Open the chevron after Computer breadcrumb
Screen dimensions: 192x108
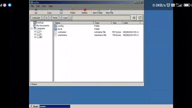click(43, 18)
